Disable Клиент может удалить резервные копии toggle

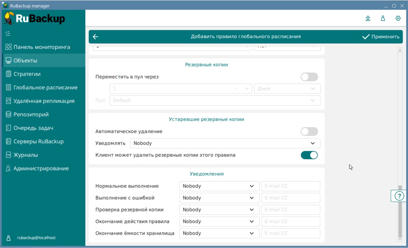[x=309, y=155]
